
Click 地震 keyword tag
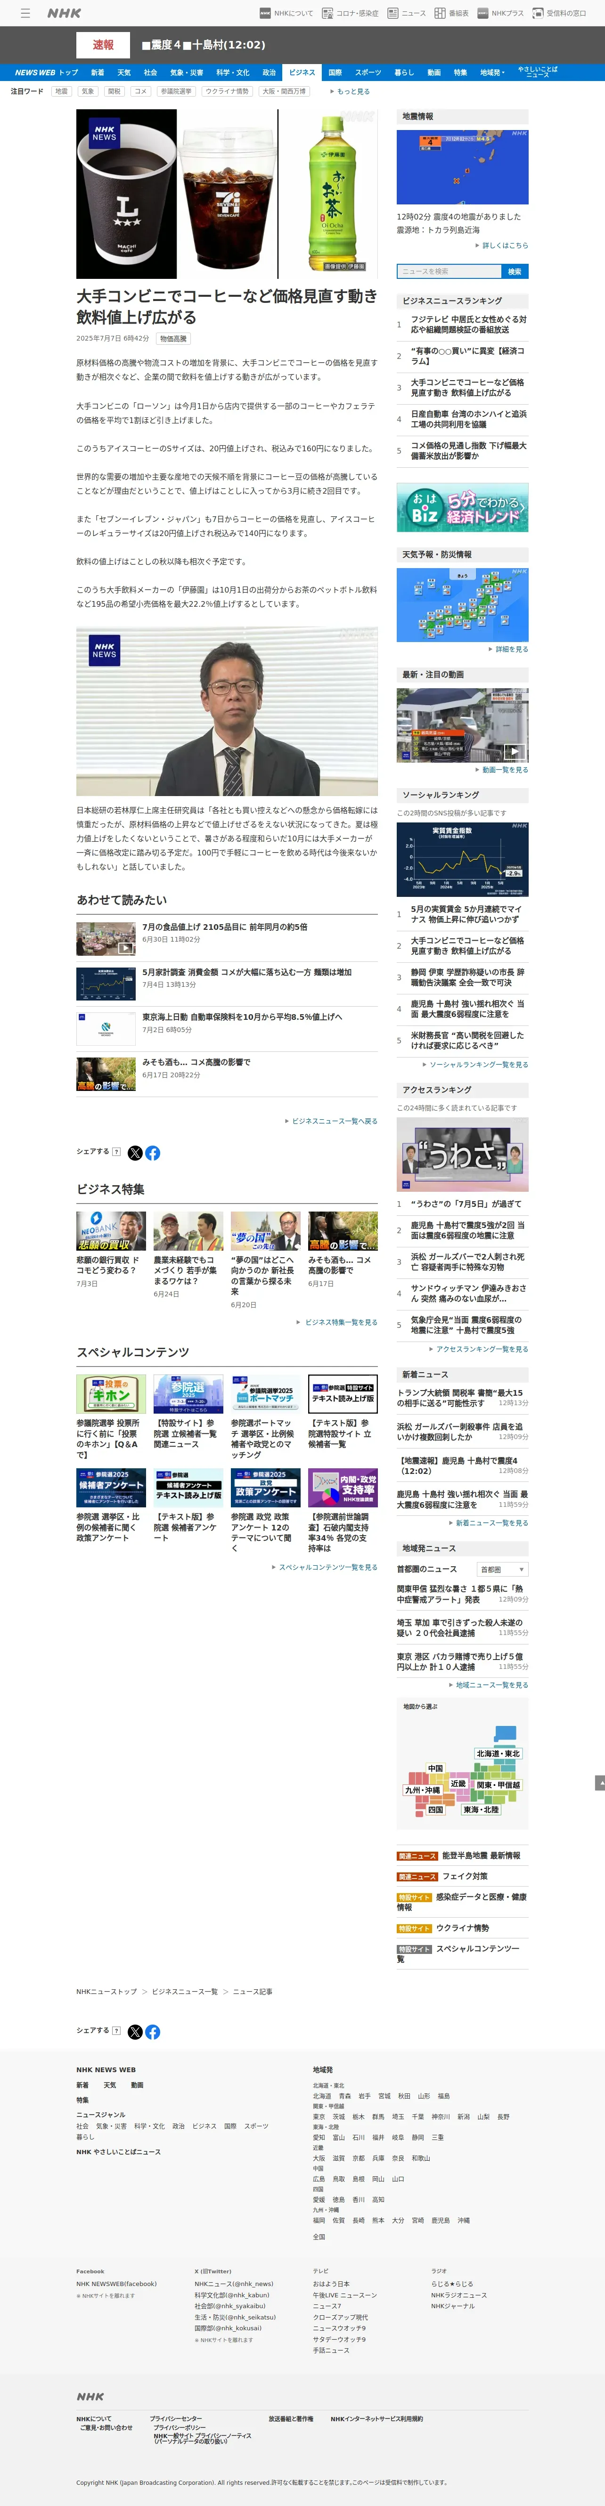(61, 91)
